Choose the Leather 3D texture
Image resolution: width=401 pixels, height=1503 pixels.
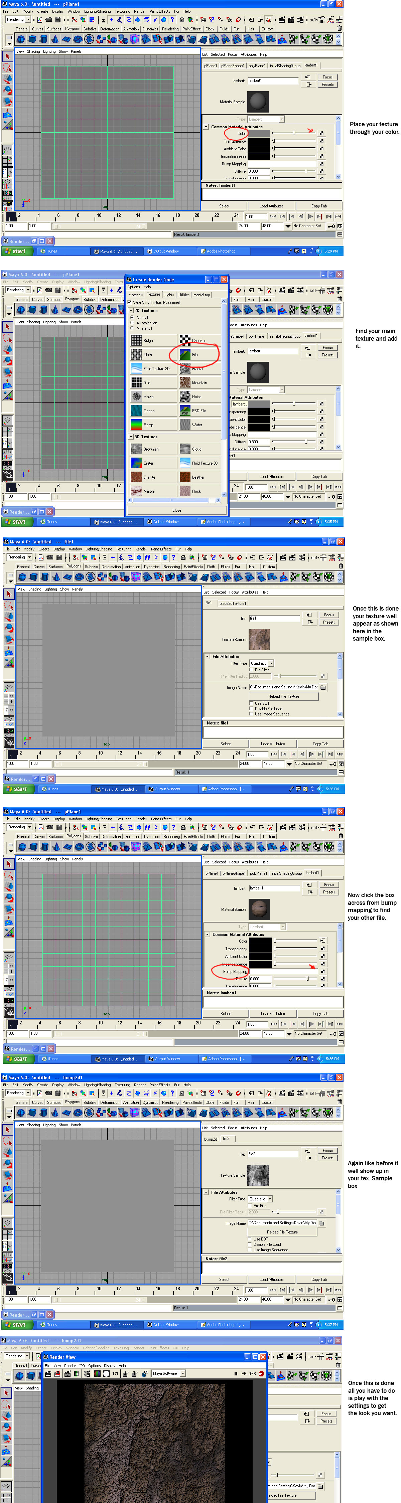[199, 477]
